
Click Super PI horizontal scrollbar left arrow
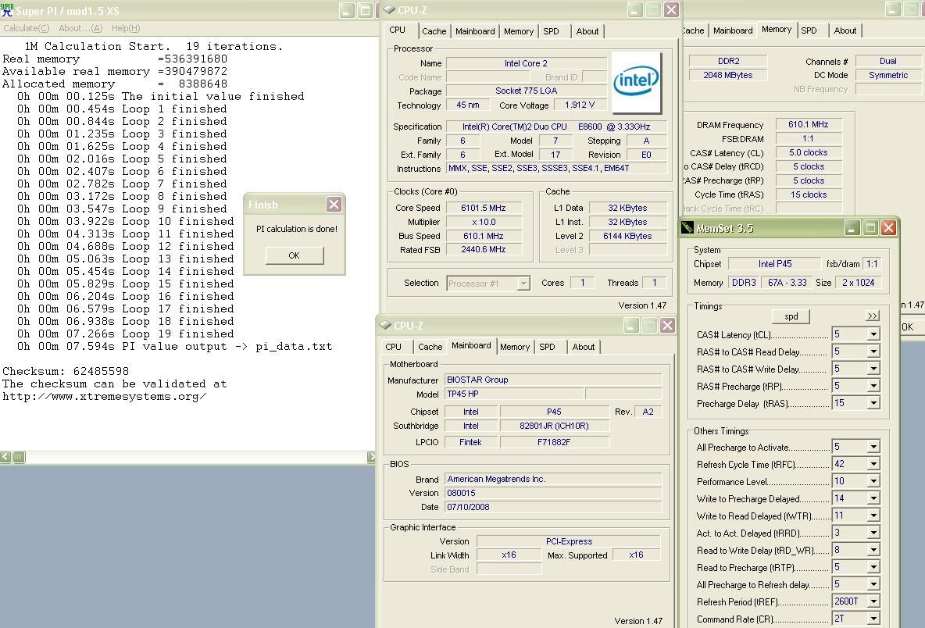point(6,457)
